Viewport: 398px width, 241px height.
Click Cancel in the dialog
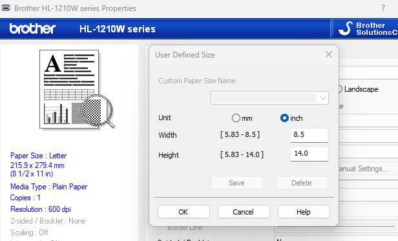pyautogui.click(x=244, y=212)
